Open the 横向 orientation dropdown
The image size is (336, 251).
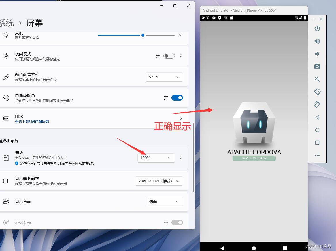point(164,202)
